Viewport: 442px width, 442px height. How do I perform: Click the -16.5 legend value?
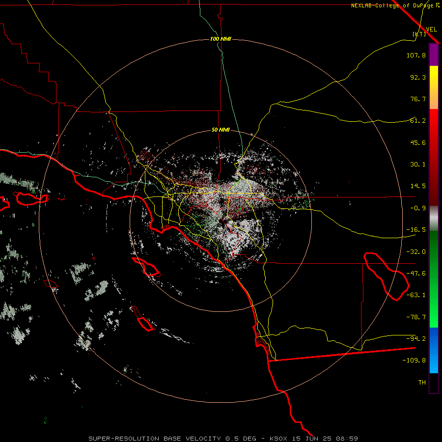tap(416, 230)
